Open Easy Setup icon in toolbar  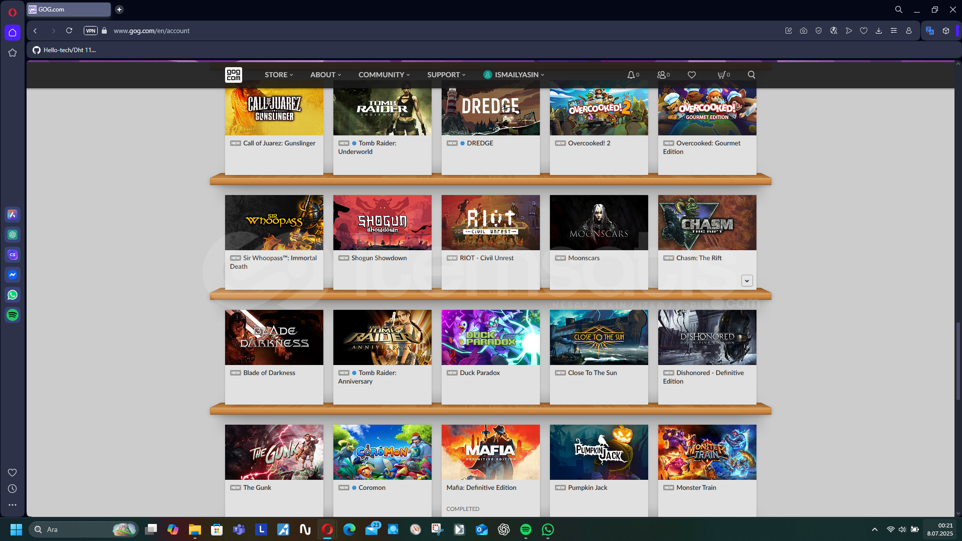point(894,31)
